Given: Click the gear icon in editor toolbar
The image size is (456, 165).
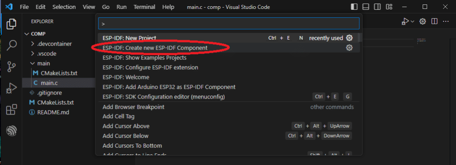Looking at the screenshot, I should [x=423, y=21].
